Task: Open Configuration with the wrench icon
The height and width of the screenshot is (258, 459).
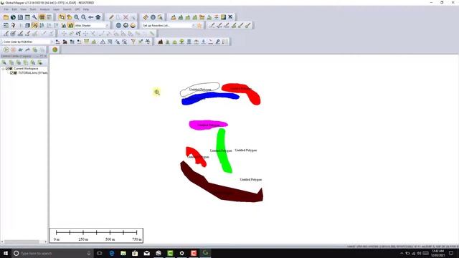Action: click(x=34, y=17)
